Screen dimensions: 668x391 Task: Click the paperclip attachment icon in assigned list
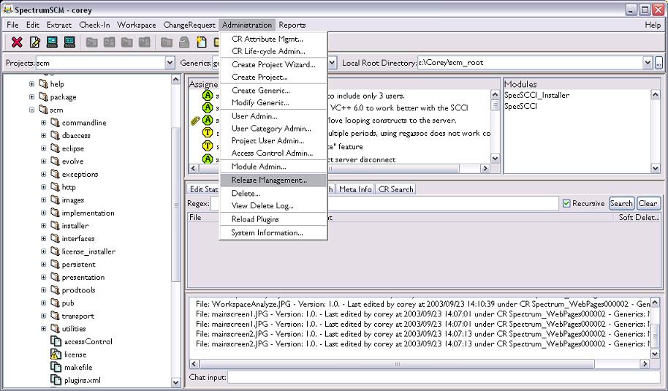(x=195, y=121)
